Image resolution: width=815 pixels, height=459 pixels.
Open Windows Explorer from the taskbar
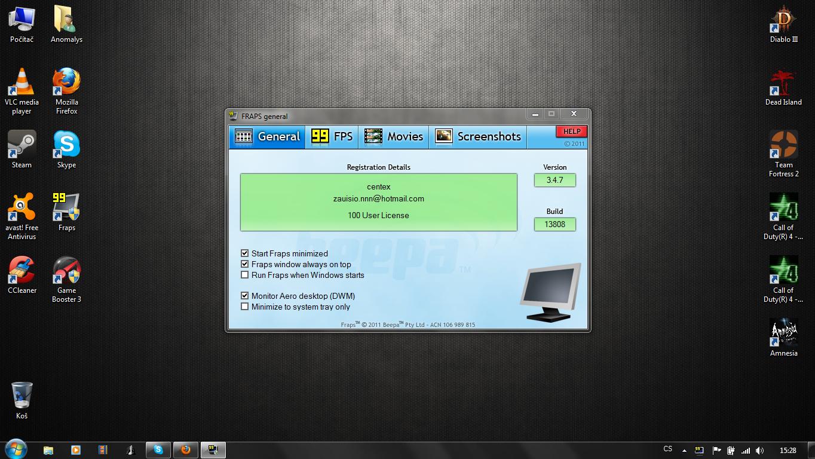point(48,450)
